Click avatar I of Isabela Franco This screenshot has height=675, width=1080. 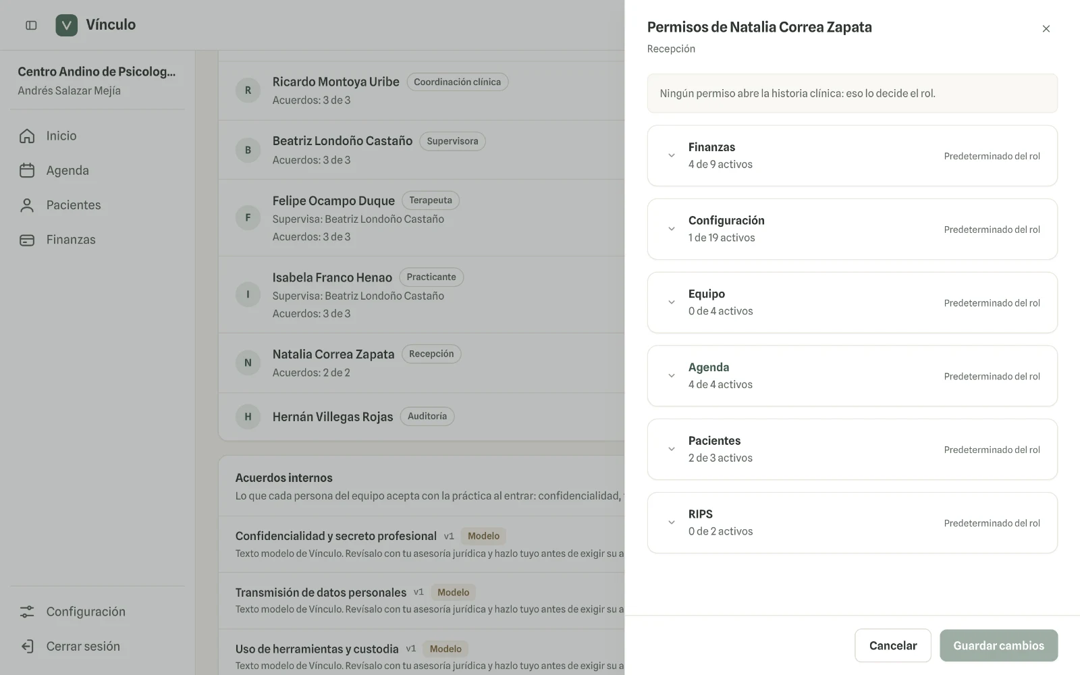coord(248,294)
